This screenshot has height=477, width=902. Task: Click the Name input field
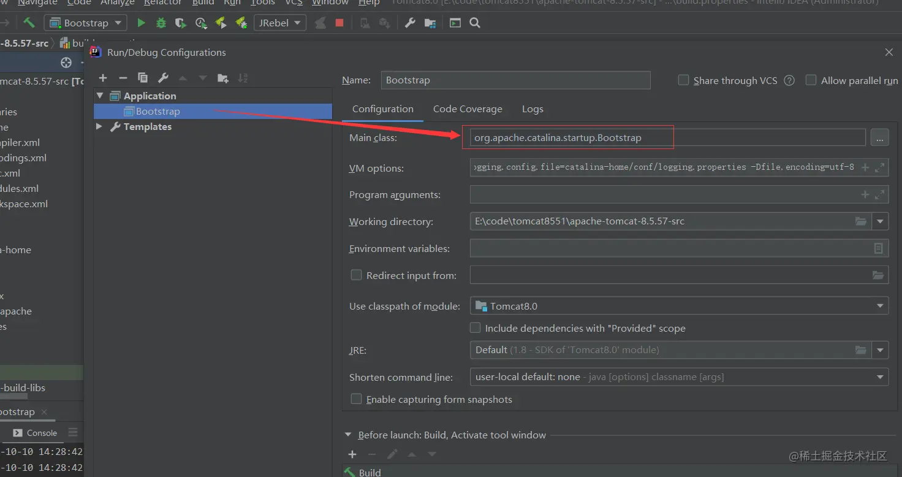pyautogui.click(x=515, y=80)
